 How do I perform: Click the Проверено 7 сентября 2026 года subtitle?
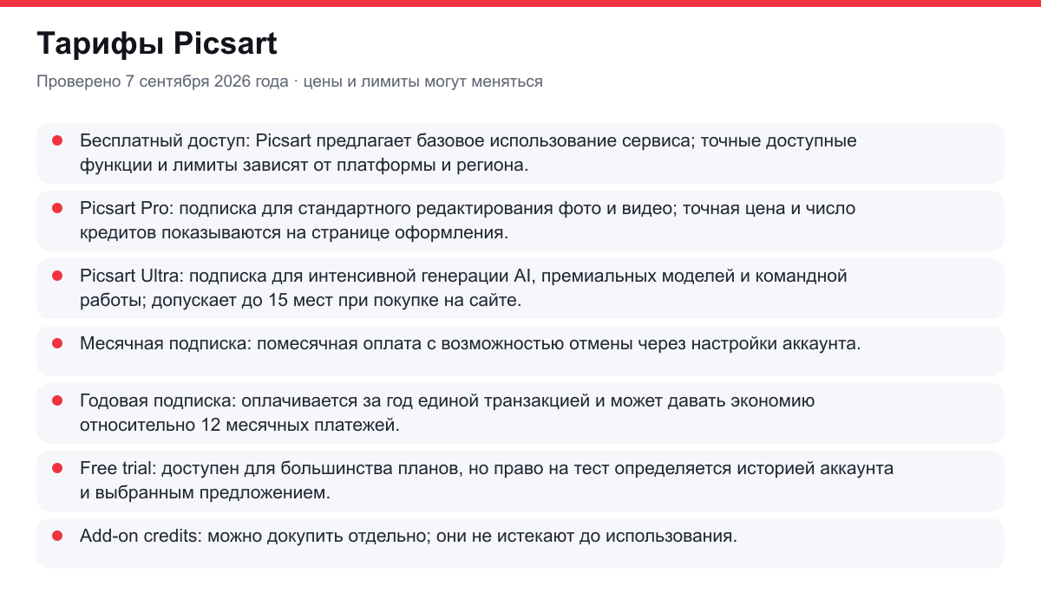[162, 81]
